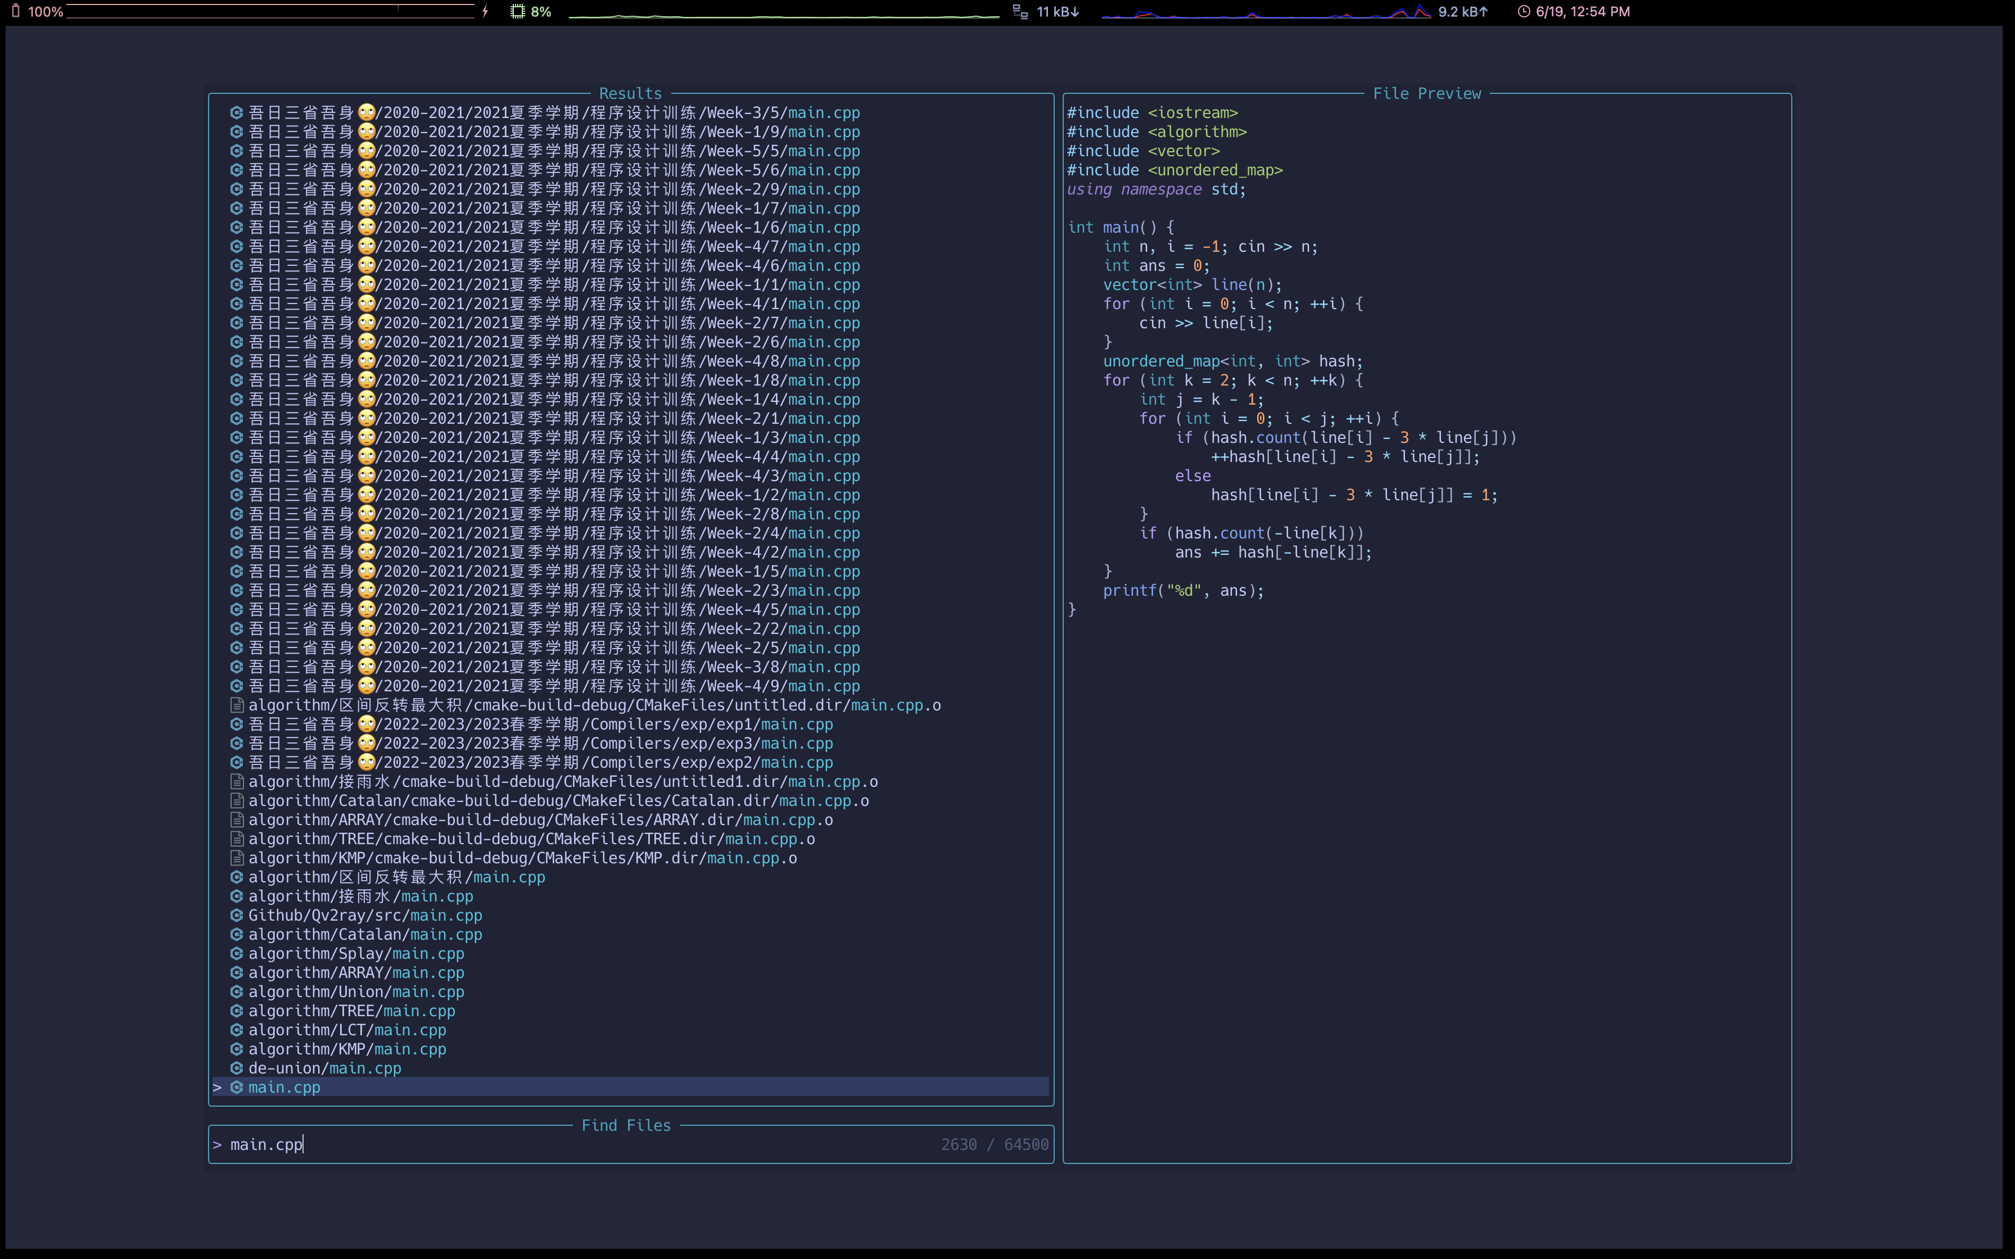Select the algorithm/KMP/main.cpp result
The width and height of the screenshot is (2015, 1259).
coord(631,1049)
